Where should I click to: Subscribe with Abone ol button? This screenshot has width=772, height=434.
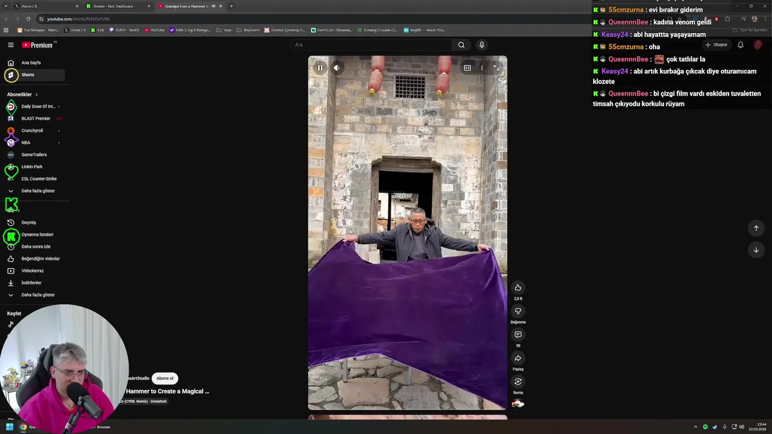pos(165,379)
